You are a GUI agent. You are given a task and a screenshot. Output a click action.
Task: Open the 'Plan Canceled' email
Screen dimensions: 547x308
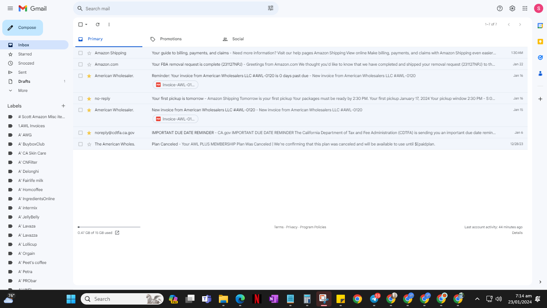[300, 144]
